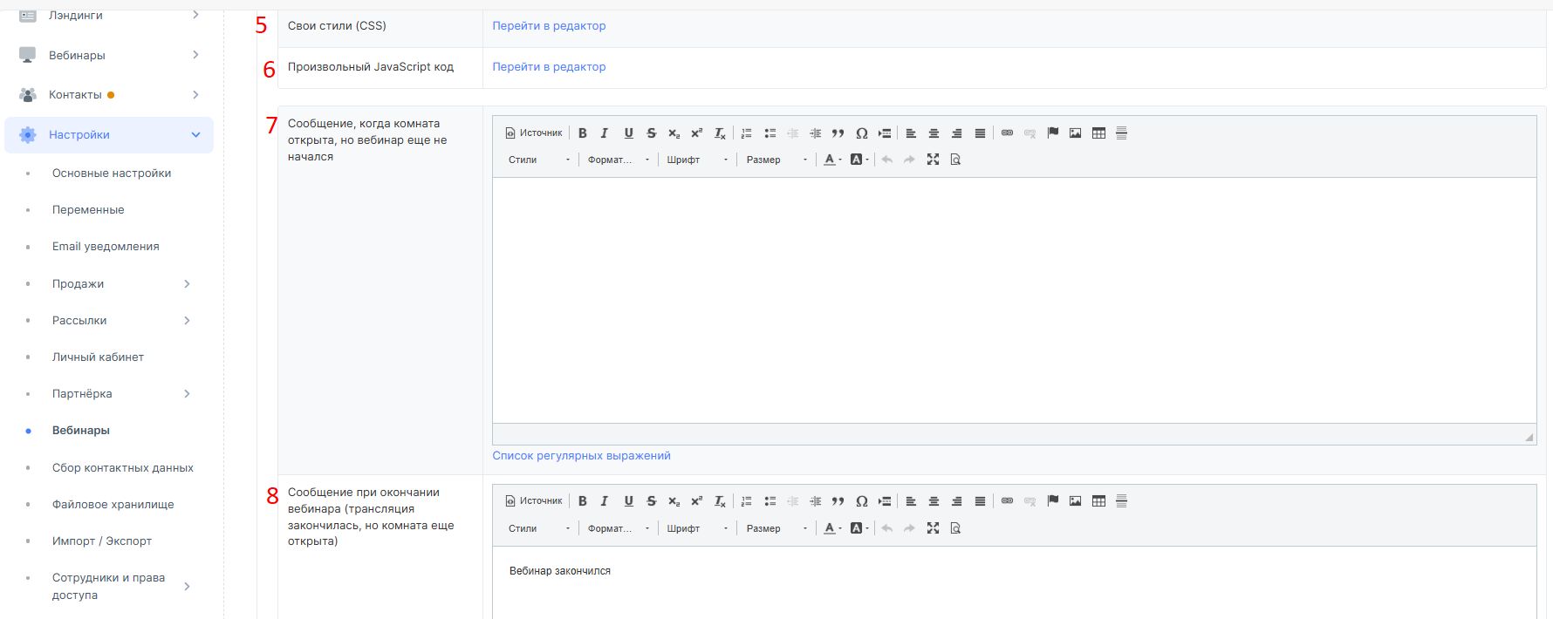Screen dimensions: 1553x619
Task: Click inside the empty field 7 message area
Action: (x=1014, y=301)
